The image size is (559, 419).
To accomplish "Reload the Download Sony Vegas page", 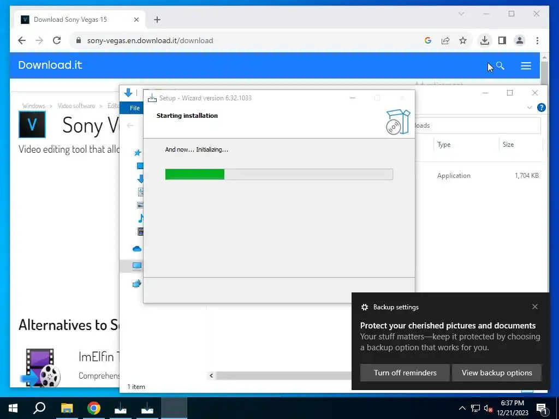I will pyautogui.click(x=57, y=40).
